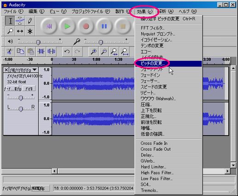Select the Envelope tool

tap(20, 21)
